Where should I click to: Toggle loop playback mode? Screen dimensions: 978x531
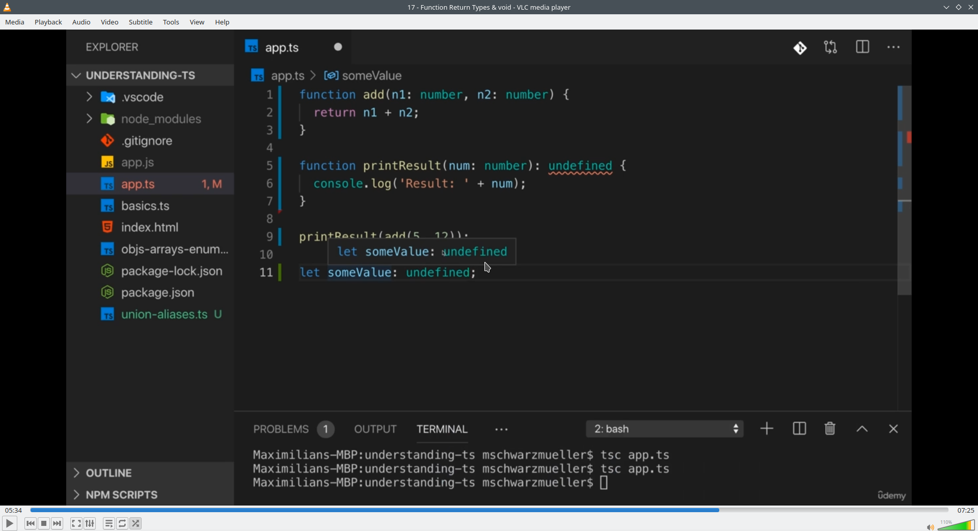click(122, 523)
